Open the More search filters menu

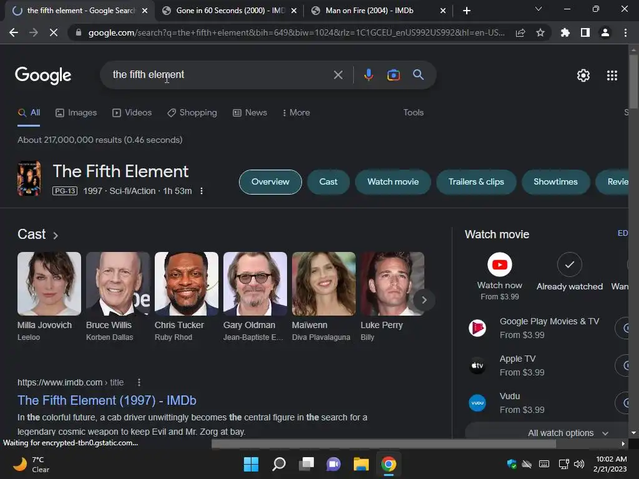pyautogui.click(x=296, y=112)
